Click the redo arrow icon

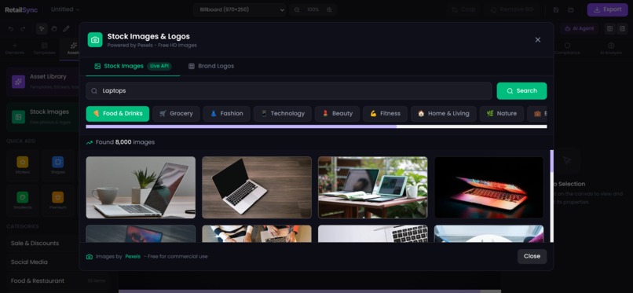(x=23, y=28)
